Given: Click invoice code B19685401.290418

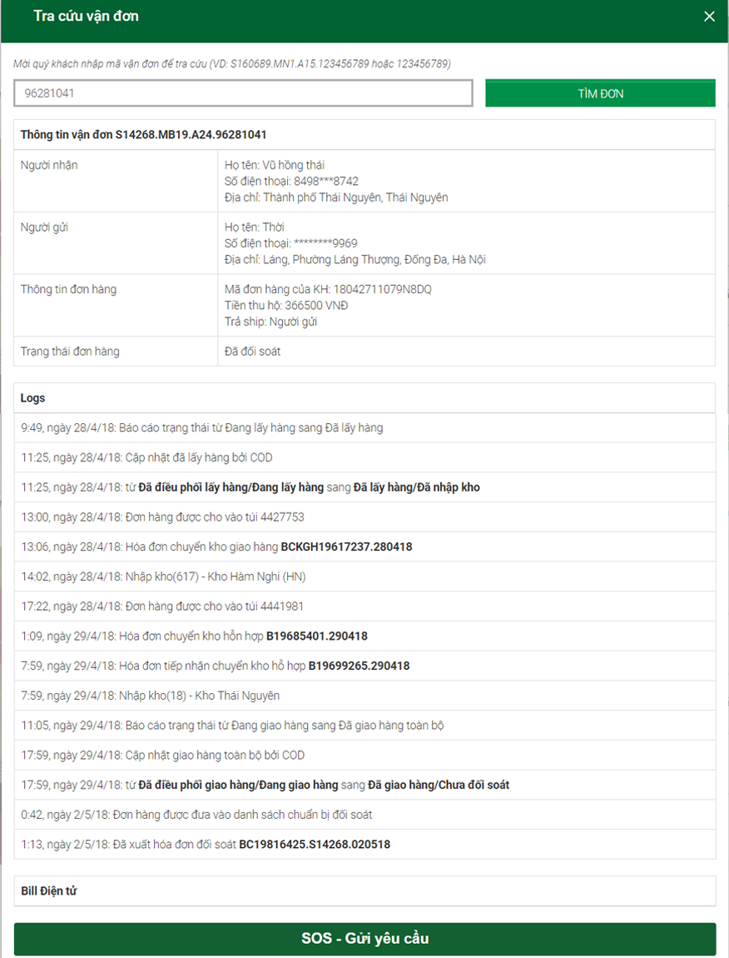Looking at the screenshot, I should (317, 636).
